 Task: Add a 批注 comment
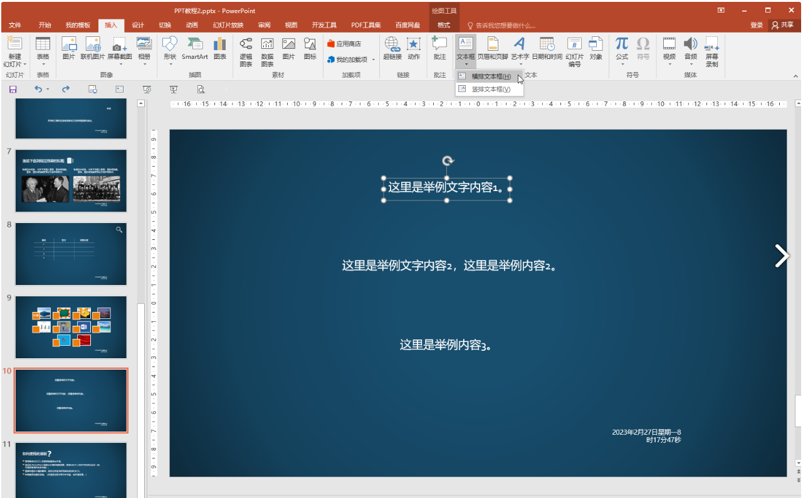pos(439,48)
